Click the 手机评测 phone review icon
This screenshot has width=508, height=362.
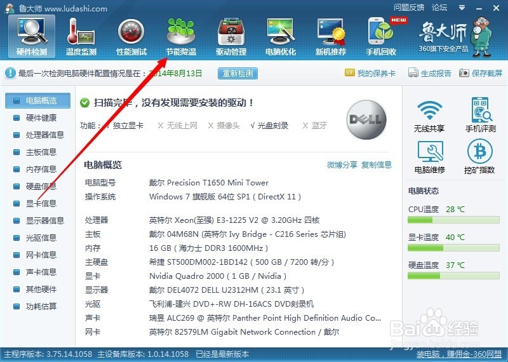481,116
